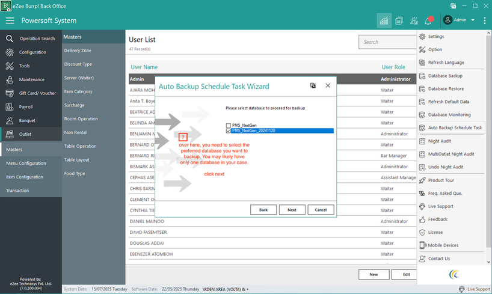The image size is (492, 294).
Task: Select Database Backup from the menu
Action: (445, 76)
